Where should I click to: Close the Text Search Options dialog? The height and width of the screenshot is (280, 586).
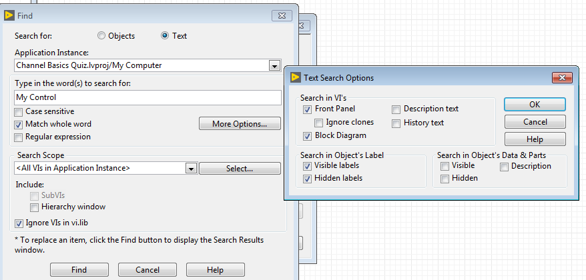tap(560, 77)
